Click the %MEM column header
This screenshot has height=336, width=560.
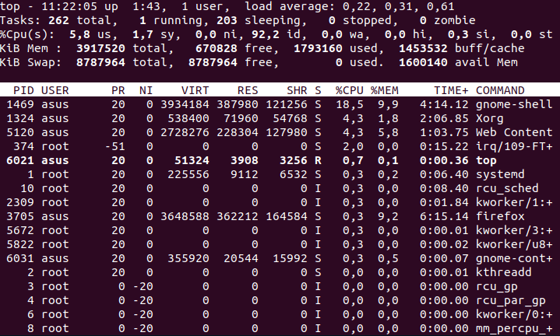[384, 90]
